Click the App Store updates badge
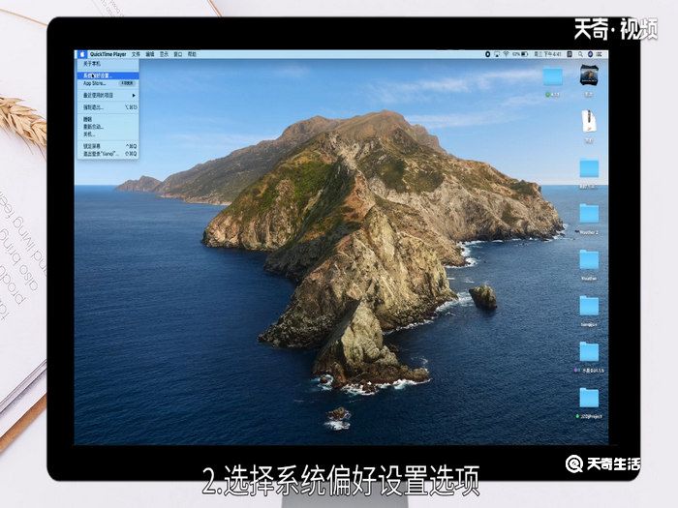This screenshot has height=508, width=678. (x=127, y=83)
